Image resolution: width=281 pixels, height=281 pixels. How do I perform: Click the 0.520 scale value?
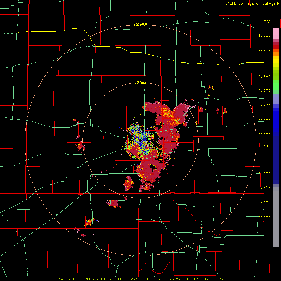point(264,160)
